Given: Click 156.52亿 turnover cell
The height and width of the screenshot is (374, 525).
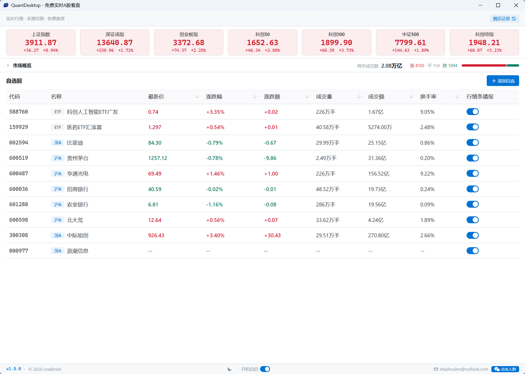Looking at the screenshot, I should tap(379, 174).
